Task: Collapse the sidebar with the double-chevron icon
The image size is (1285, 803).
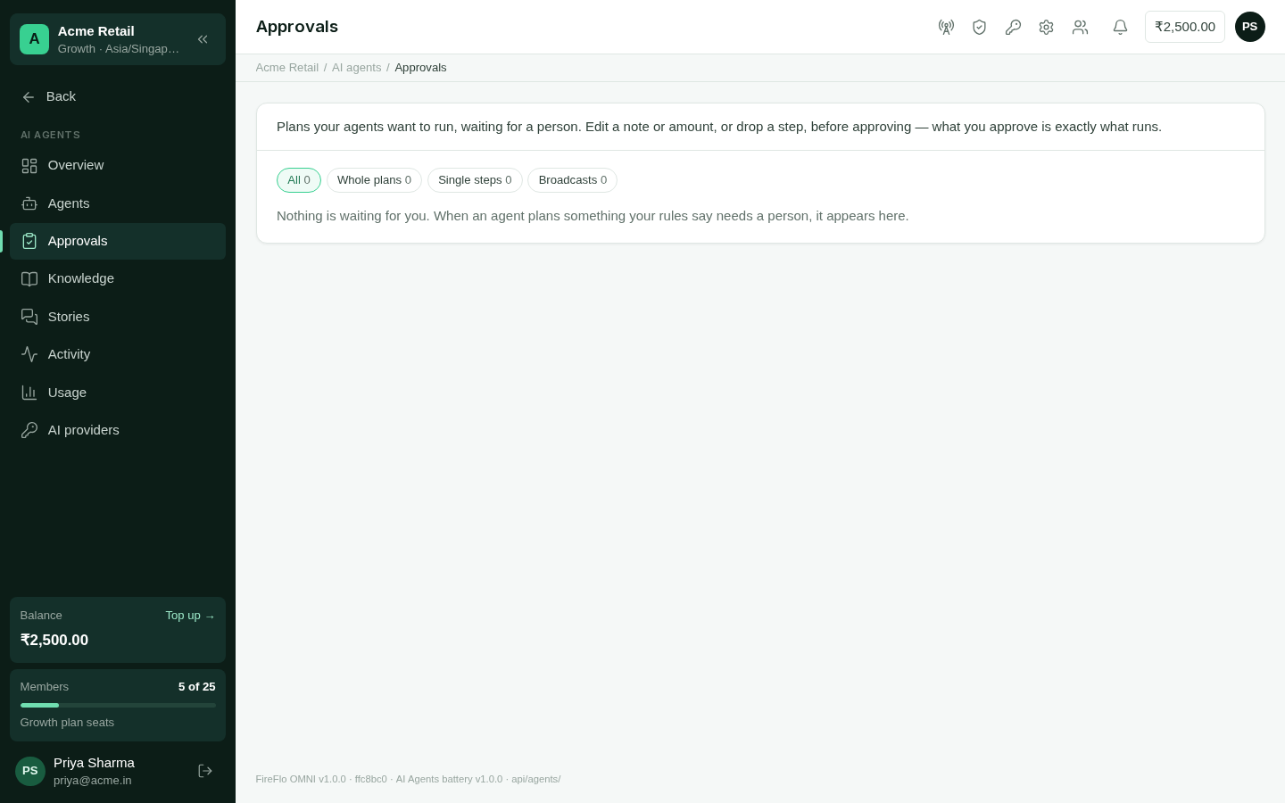Action: tap(203, 39)
